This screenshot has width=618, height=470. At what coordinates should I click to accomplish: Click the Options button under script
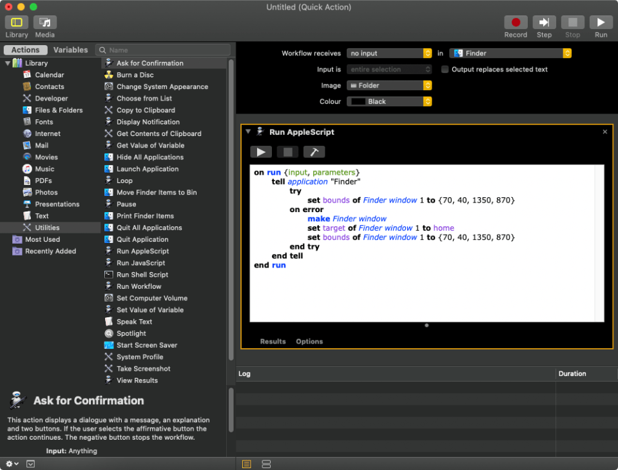pyautogui.click(x=309, y=342)
